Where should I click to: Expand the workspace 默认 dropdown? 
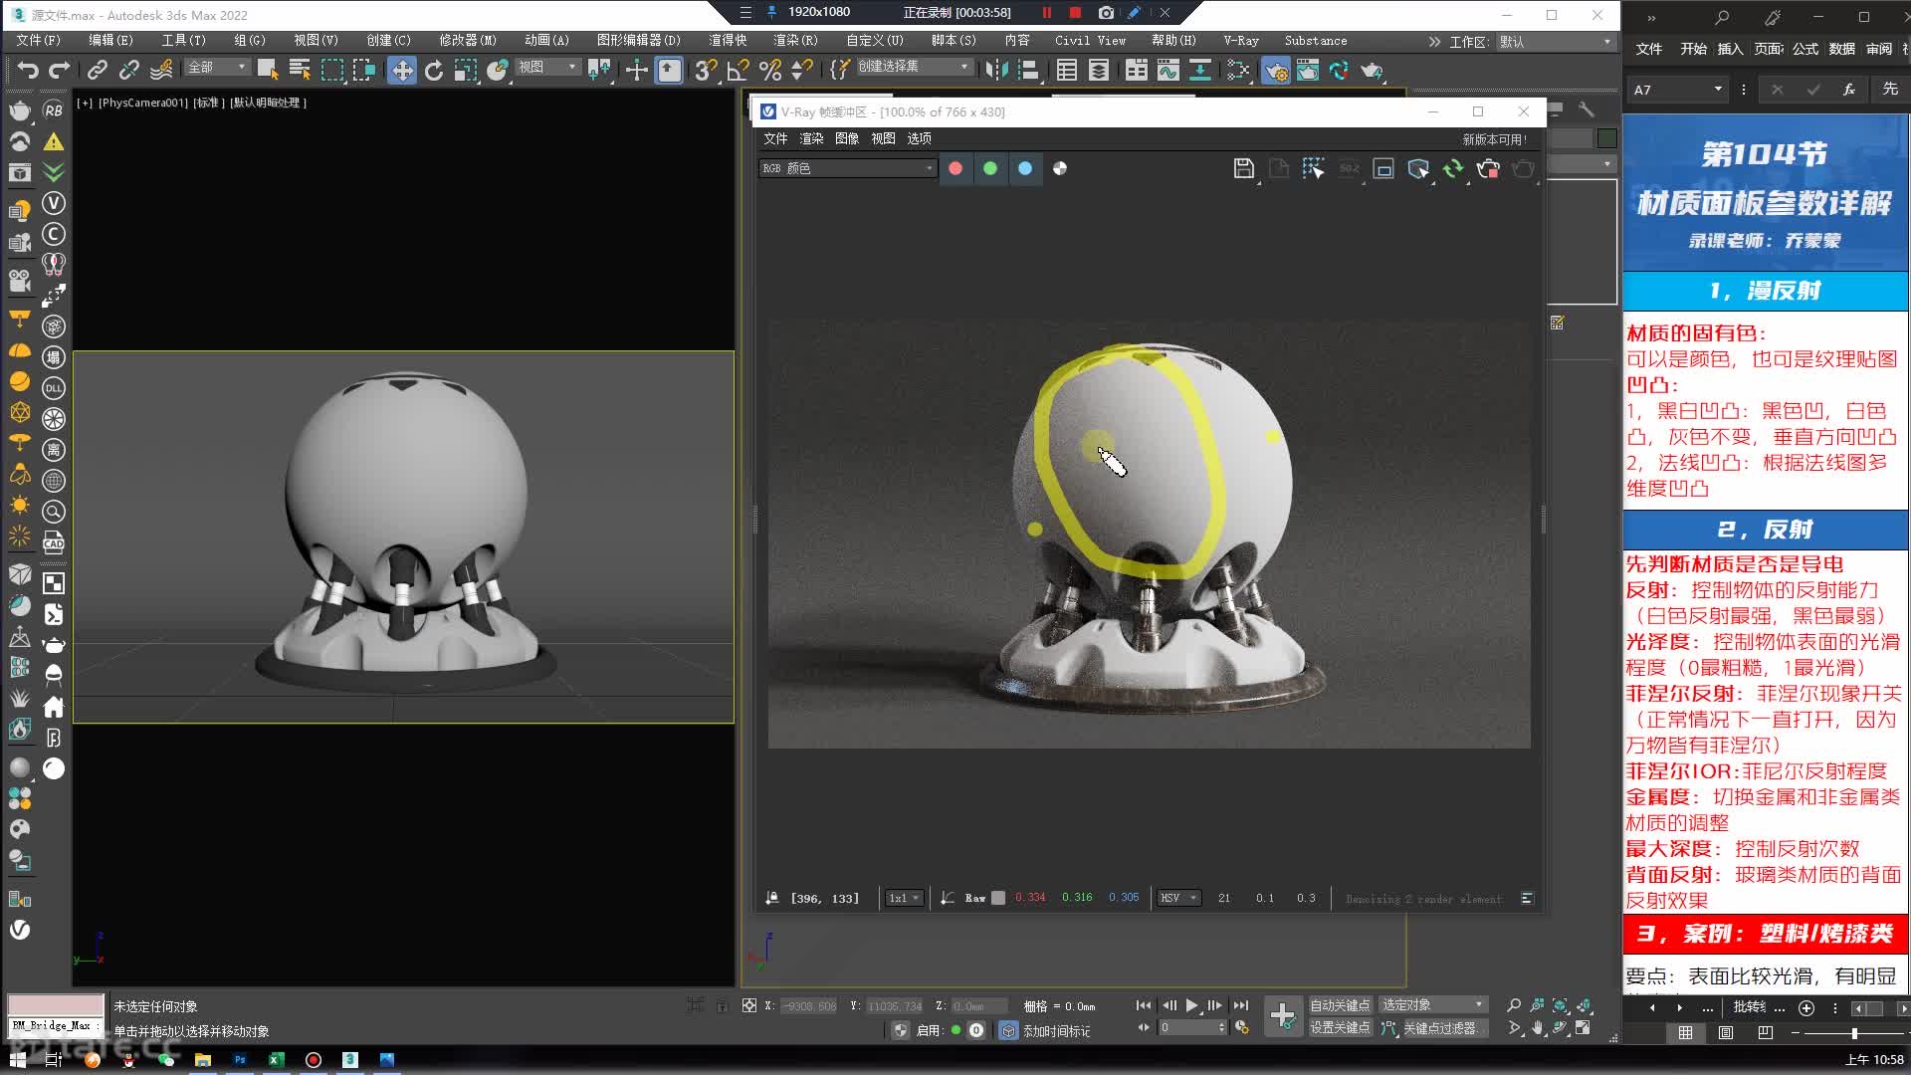(x=1555, y=42)
